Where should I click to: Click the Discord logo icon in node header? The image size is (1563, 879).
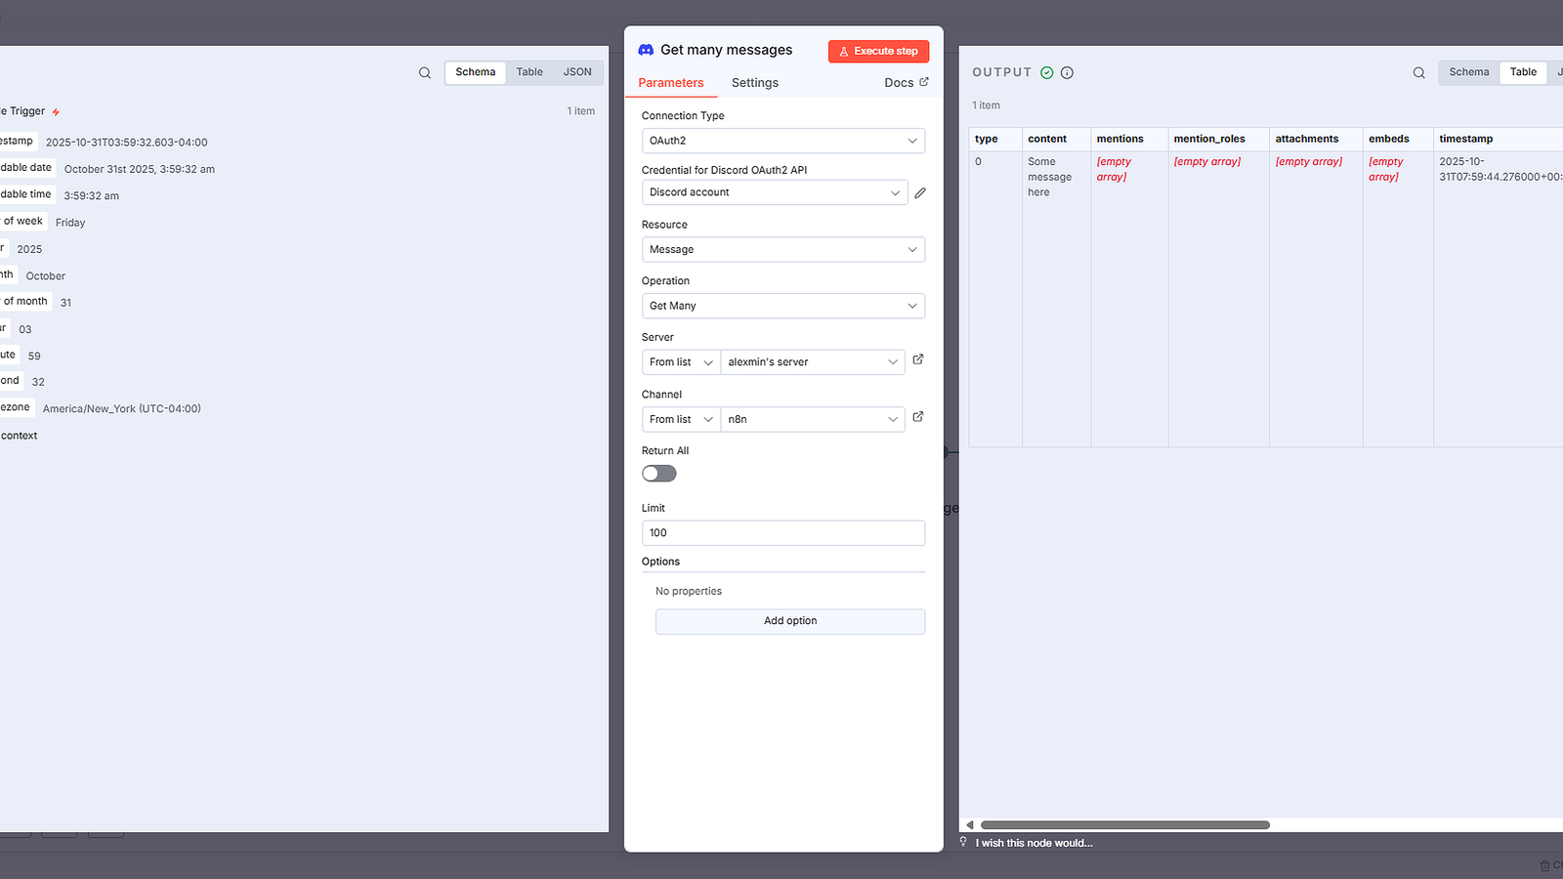click(646, 50)
